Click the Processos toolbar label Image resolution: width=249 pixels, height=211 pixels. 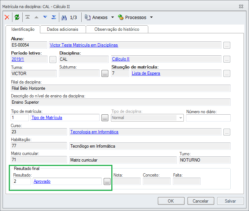(136, 17)
